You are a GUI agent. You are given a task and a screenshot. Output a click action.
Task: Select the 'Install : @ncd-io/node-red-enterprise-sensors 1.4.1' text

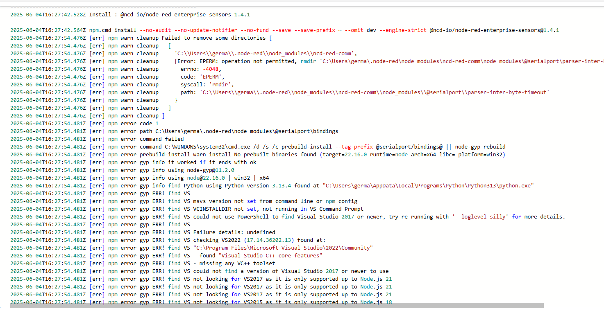coord(170,14)
